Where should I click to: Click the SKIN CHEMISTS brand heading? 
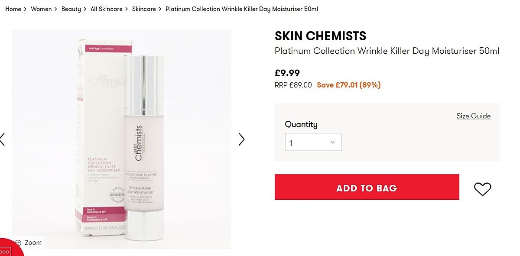point(320,36)
